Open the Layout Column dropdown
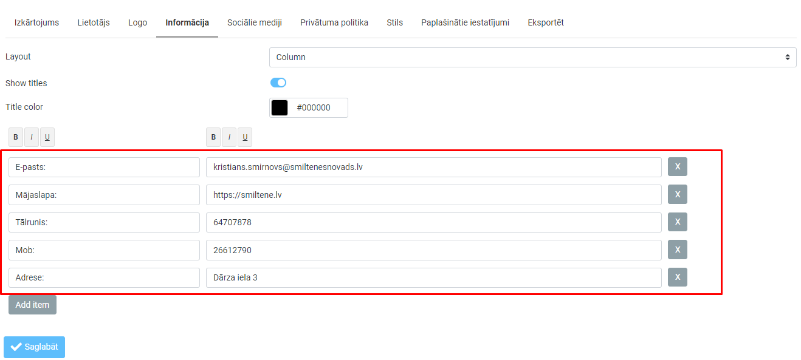 [x=532, y=57]
